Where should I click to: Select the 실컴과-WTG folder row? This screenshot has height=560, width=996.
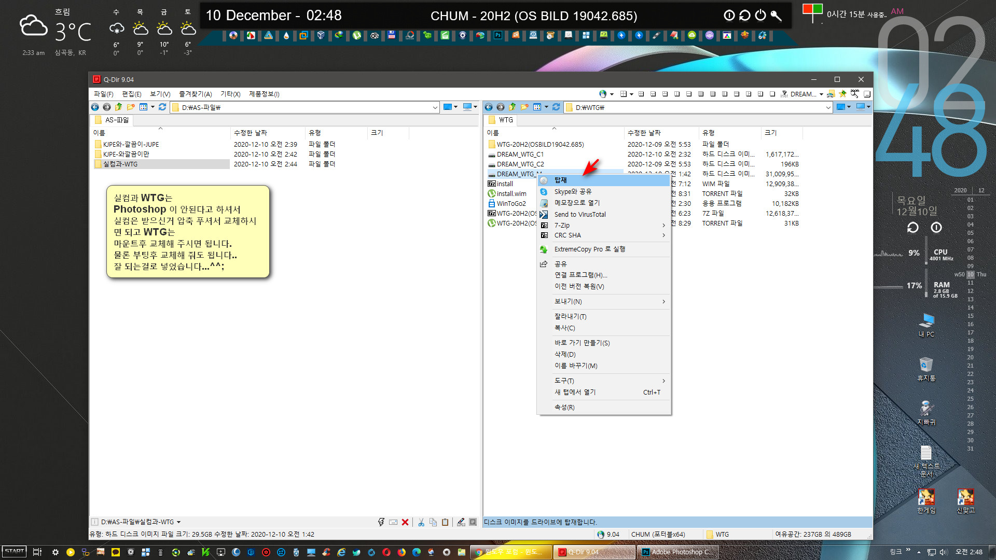[161, 164]
